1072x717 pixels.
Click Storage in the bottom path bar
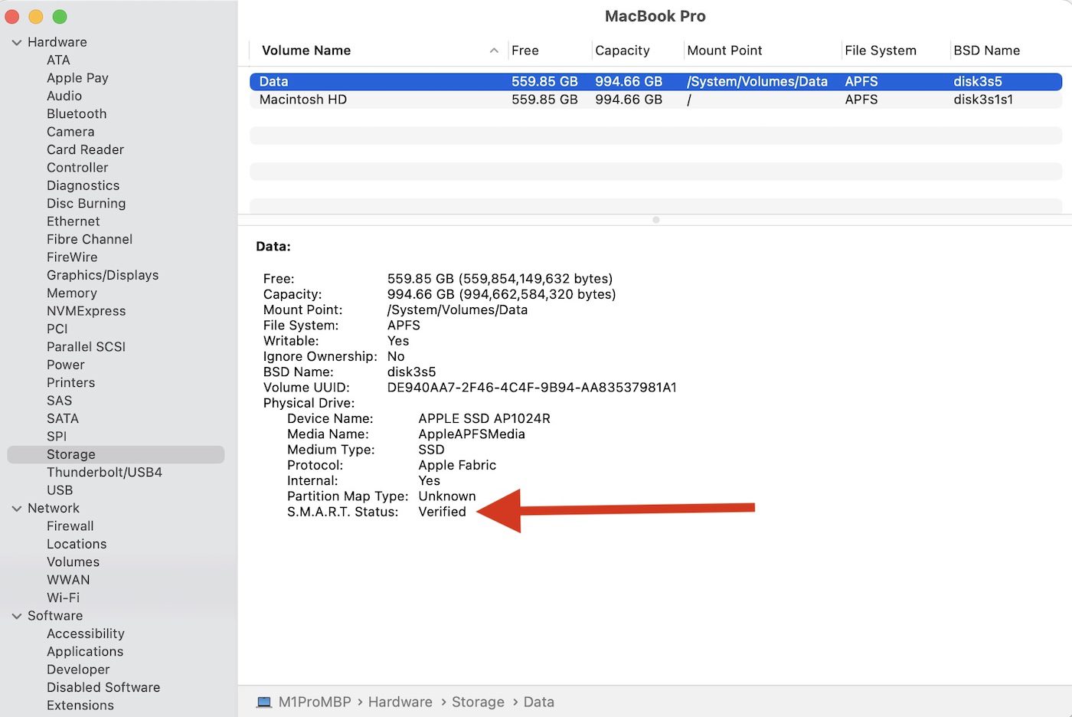(x=478, y=702)
